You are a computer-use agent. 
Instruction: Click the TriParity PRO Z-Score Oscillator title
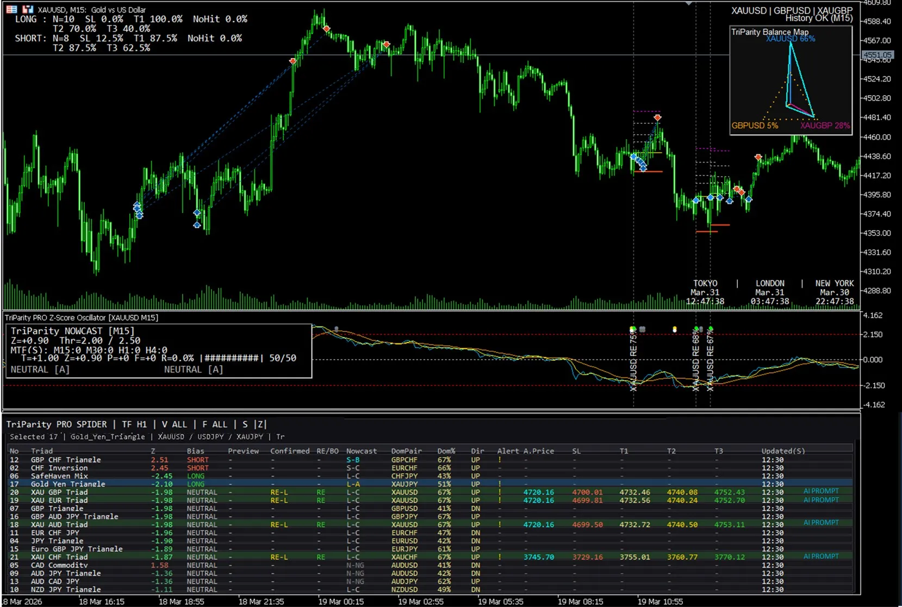82,318
